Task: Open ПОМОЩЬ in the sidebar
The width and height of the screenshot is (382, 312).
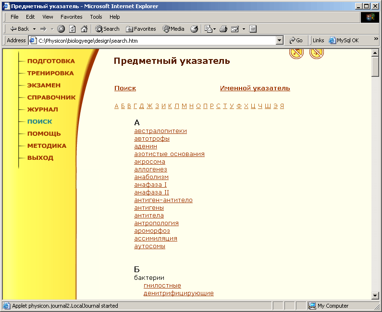Action: (x=44, y=133)
